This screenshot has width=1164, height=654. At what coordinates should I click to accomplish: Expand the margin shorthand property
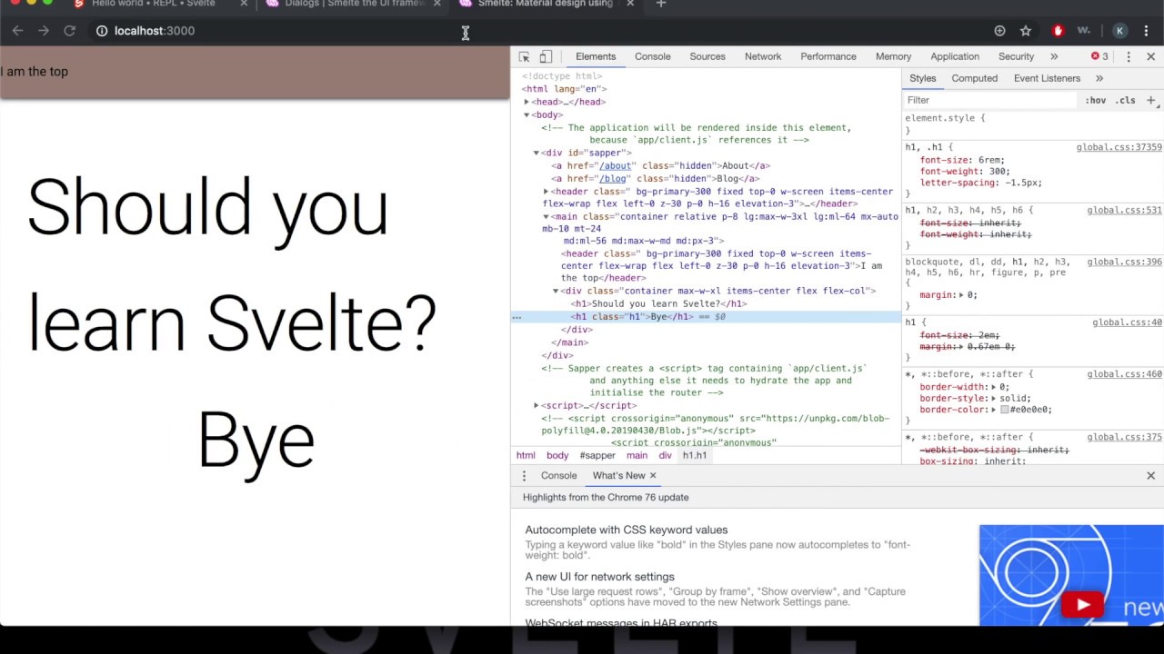(961, 295)
